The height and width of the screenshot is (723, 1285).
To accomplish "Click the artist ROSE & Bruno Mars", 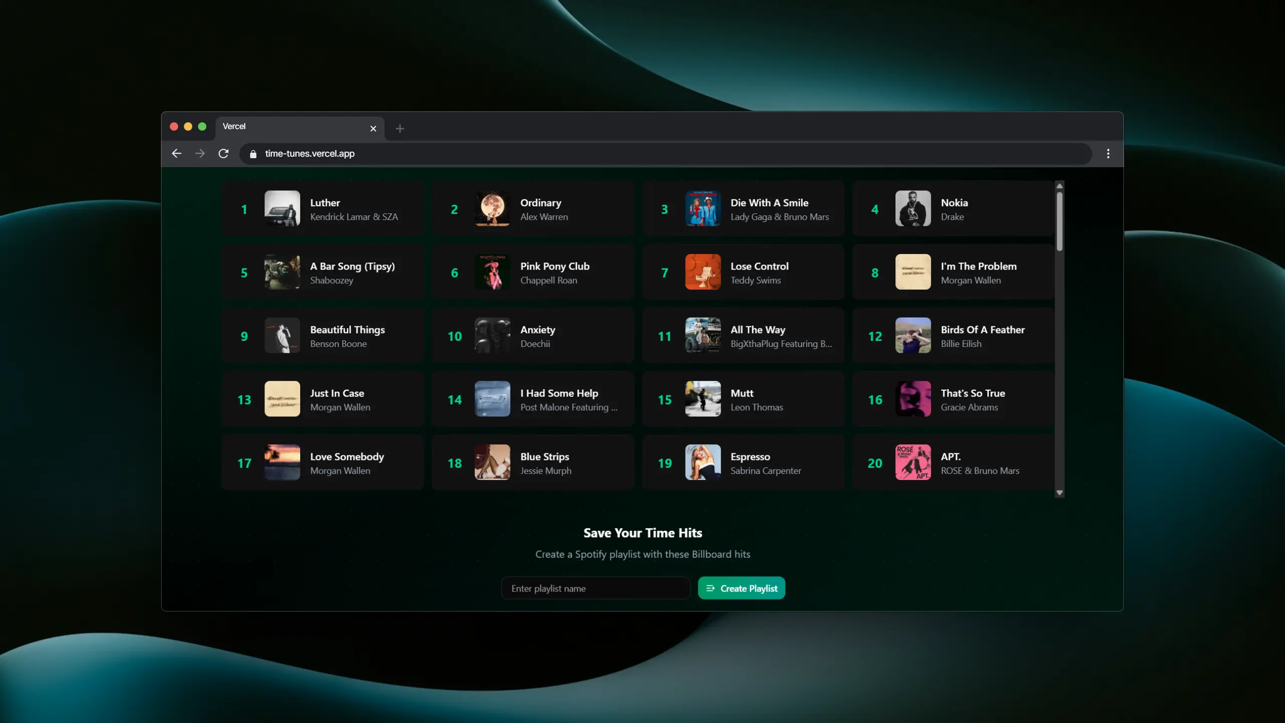I will 980,471.
